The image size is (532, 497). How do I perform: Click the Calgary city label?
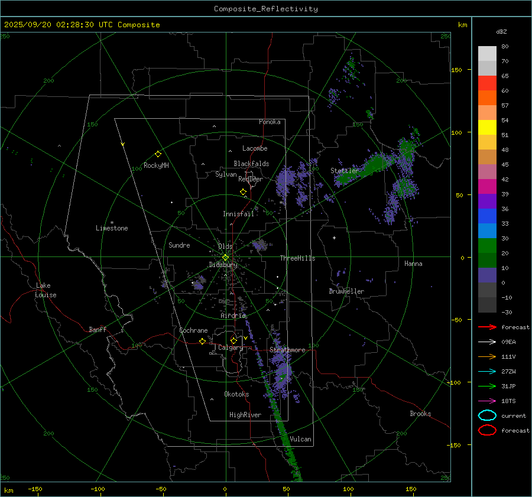[230, 348]
